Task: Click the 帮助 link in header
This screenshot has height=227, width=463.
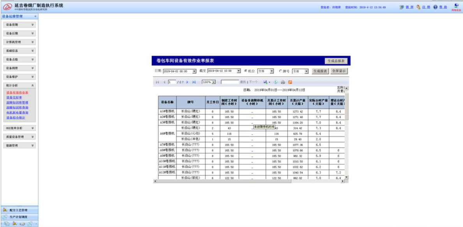Action: (x=443, y=7)
